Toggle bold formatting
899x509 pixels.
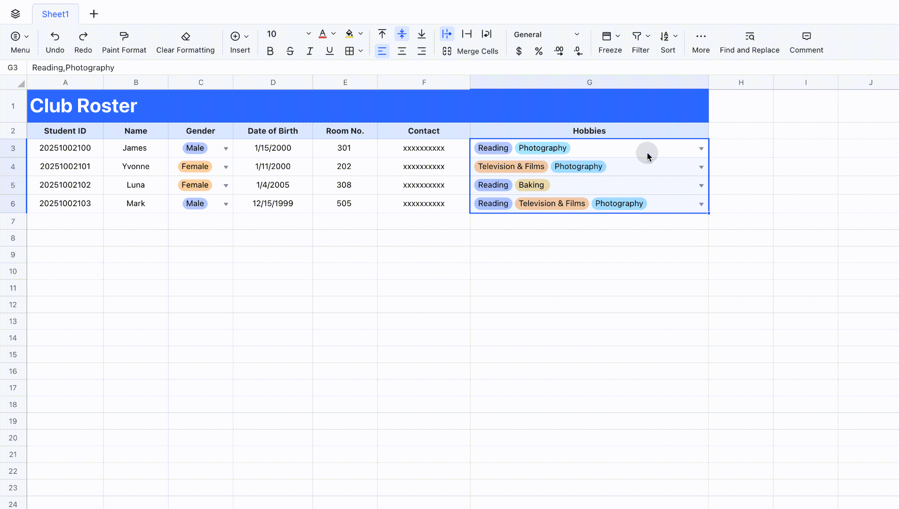270,51
